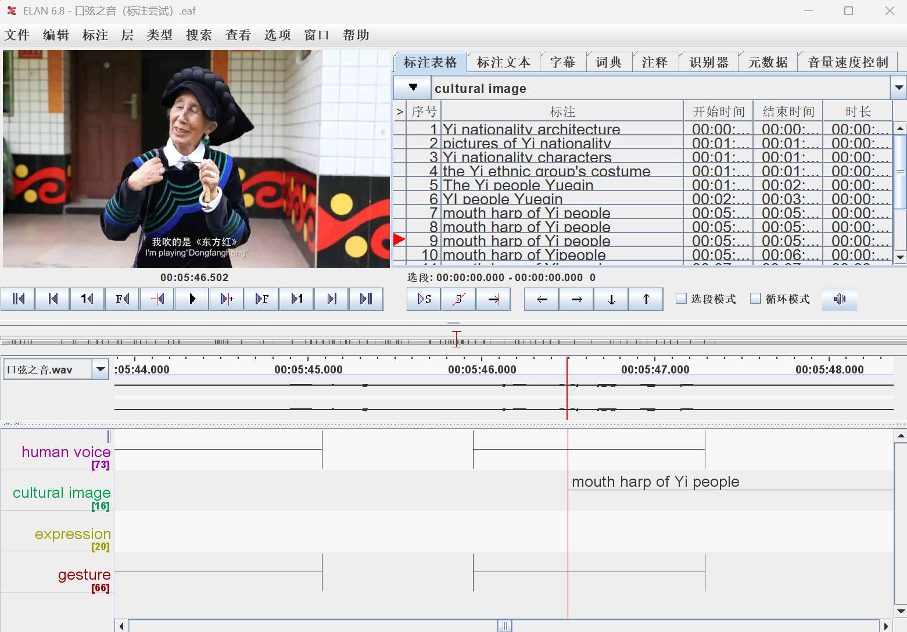Go to previous annotation with left arrow
Image resolution: width=907 pixels, height=632 pixels.
542,299
